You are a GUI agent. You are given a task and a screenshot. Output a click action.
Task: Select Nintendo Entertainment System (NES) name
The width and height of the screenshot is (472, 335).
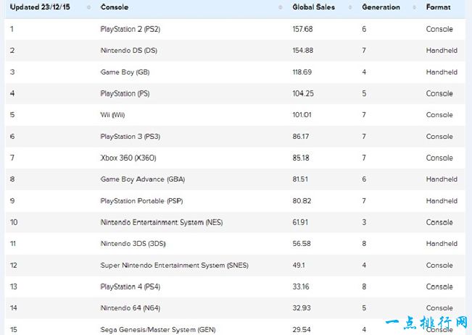[x=162, y=222]
